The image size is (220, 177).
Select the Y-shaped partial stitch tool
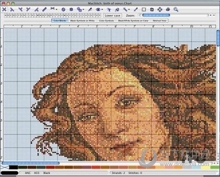coord(28,10)
